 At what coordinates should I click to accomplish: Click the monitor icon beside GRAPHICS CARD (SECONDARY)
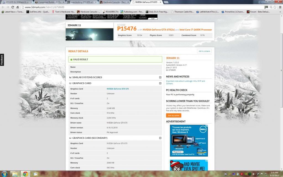point(70,138)
